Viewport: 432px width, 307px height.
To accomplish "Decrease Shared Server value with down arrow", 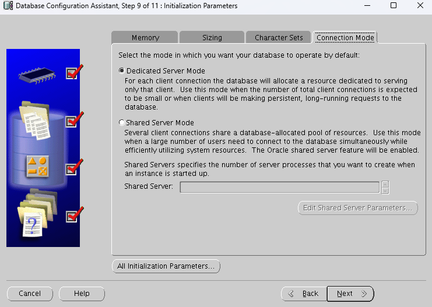I will click(x=385, y=191).
